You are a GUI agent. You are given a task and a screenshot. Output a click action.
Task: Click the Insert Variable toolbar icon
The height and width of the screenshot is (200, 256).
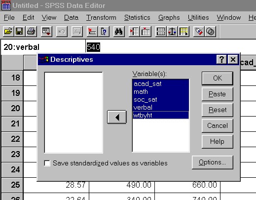coord(146,31)
